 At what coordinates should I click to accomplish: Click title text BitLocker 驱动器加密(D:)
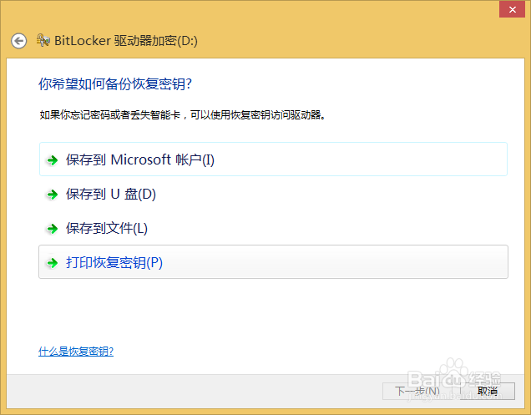126,41
